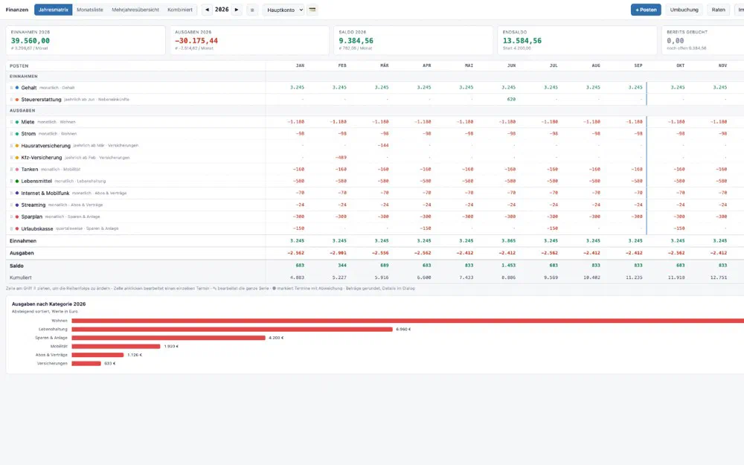This screenshot has height=465, width=744.
Task: Open the Gehalt entry name
Action: tap(28, 88)
